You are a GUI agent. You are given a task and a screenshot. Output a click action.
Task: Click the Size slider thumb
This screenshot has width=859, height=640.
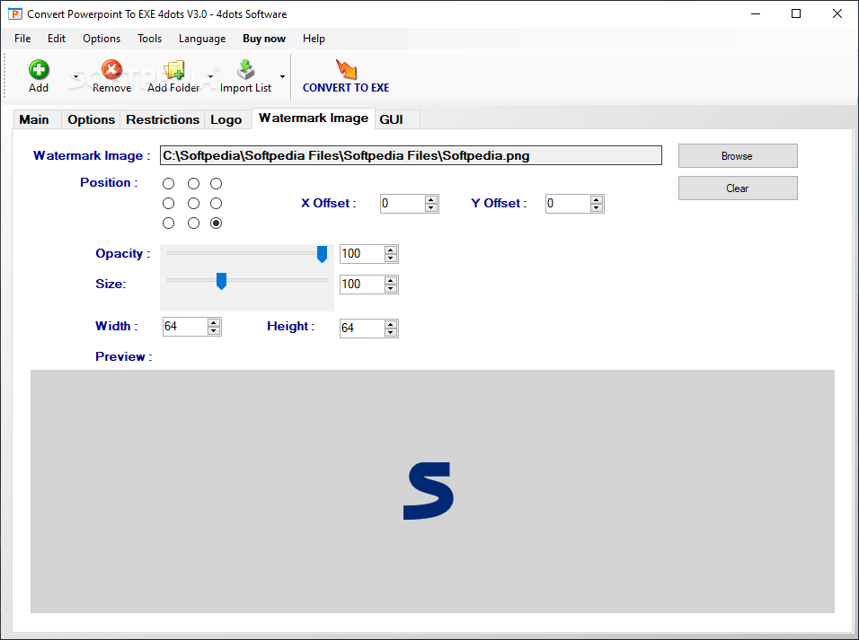point(221,281)
